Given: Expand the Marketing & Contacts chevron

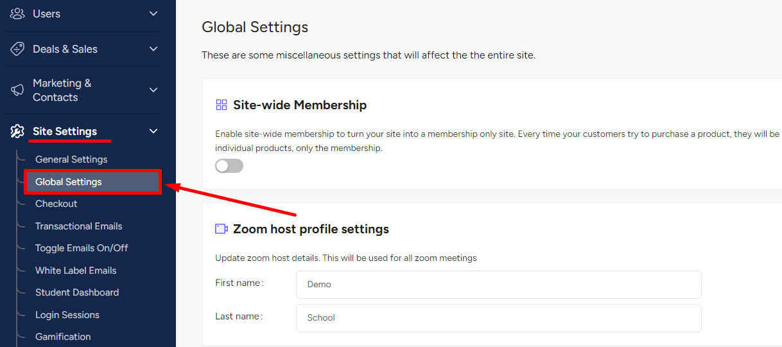Looking at the screenshot, I should coord(153,90).
